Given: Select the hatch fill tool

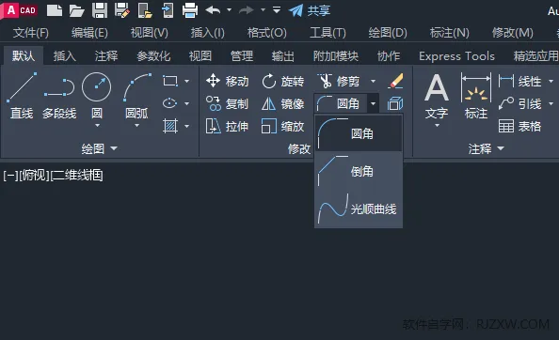Looking at the screenshot, I should click(x=170, y=126).
